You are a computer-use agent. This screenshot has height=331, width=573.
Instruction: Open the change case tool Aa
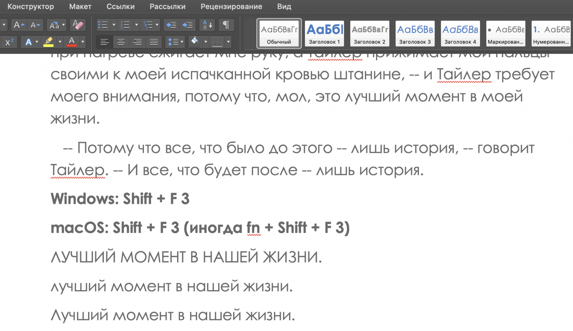click(x=54, y=25)
